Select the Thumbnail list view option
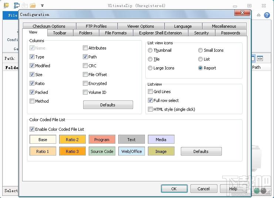This screenshot has height=198, width=274. [x=150, y=50]
